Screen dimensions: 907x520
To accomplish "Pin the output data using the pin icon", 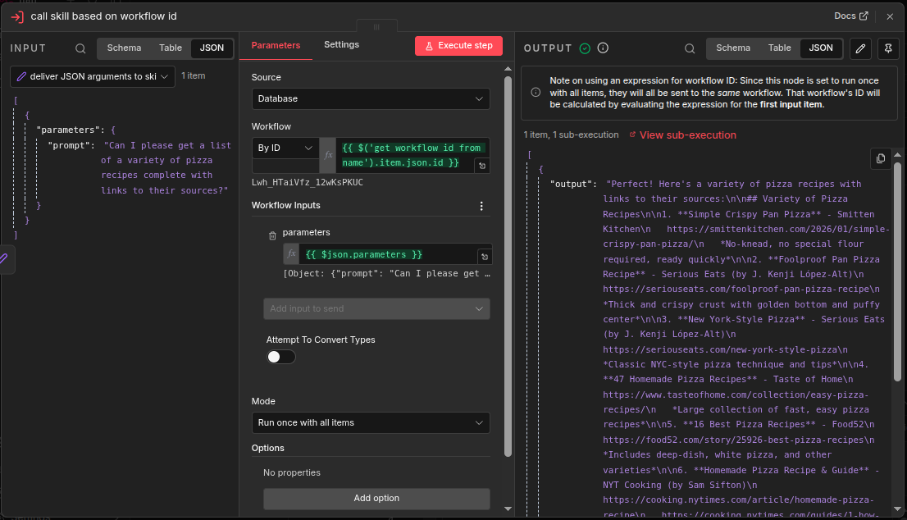I will pos(888,48).
